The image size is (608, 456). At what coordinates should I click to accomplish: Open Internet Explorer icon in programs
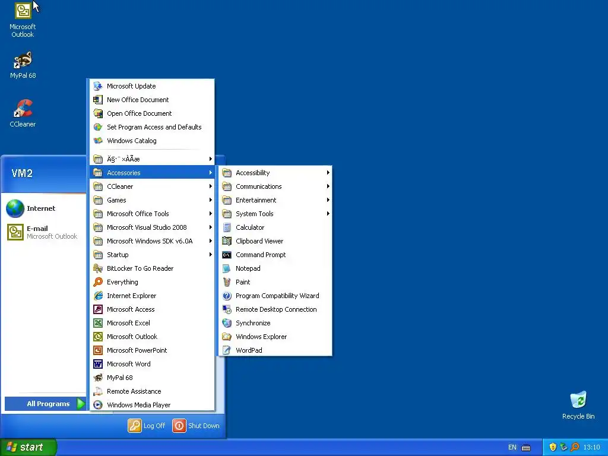coord(98,296)
